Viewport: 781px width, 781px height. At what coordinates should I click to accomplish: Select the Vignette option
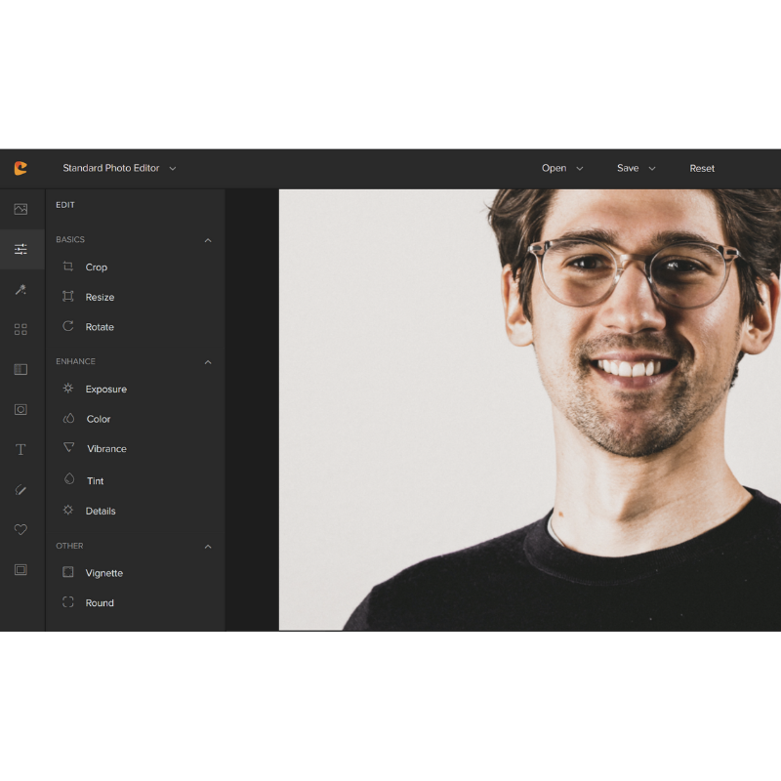click(103, 573)
